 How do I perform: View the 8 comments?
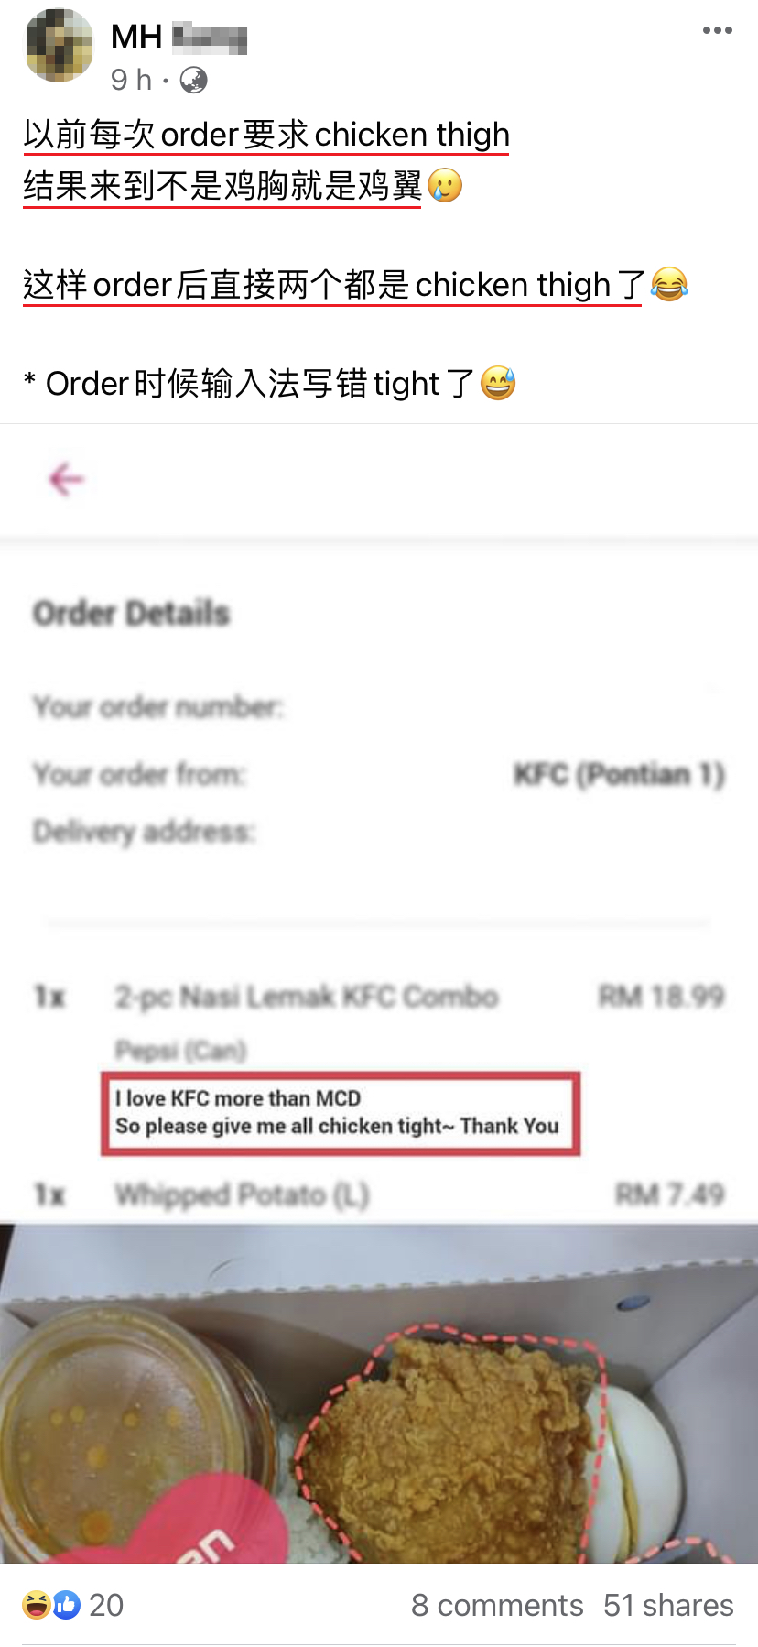(x=496, y=1605)
